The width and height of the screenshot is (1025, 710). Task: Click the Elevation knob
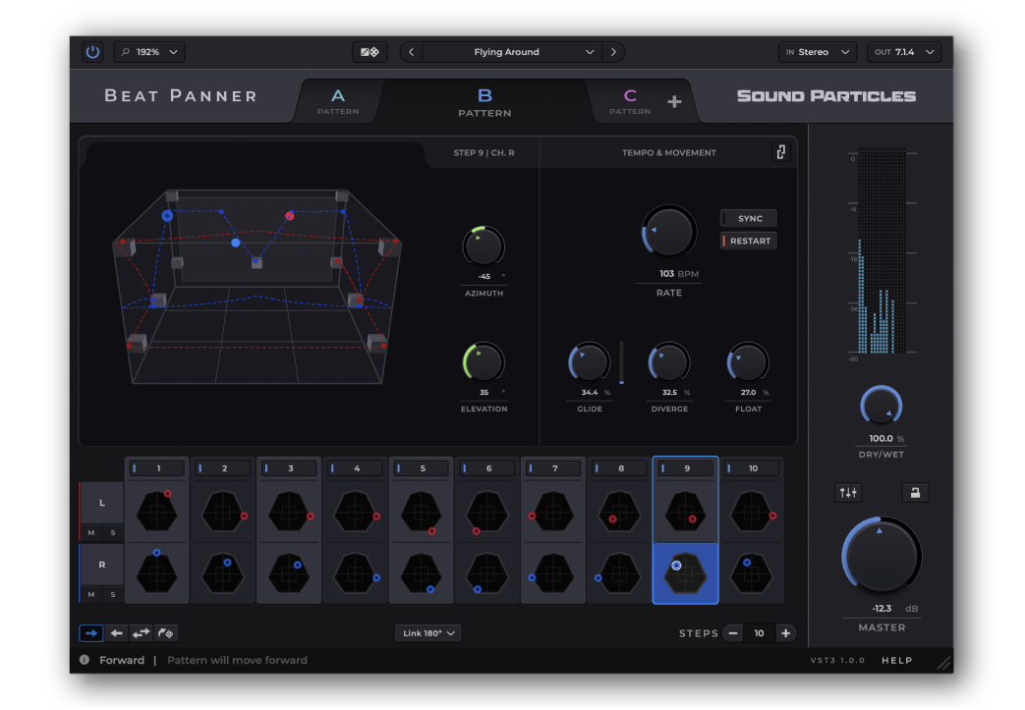(484, 362)
